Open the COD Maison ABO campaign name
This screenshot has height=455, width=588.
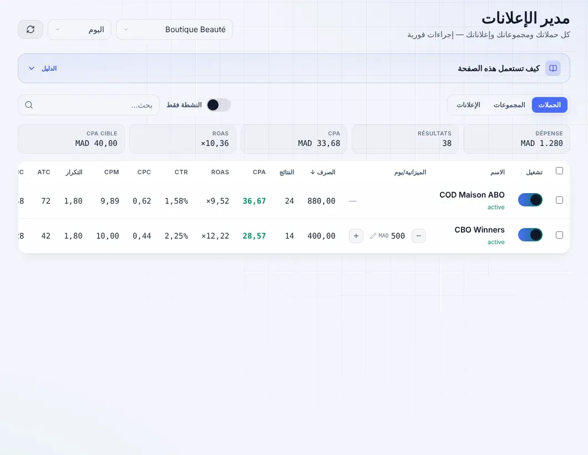click(472, 195)
